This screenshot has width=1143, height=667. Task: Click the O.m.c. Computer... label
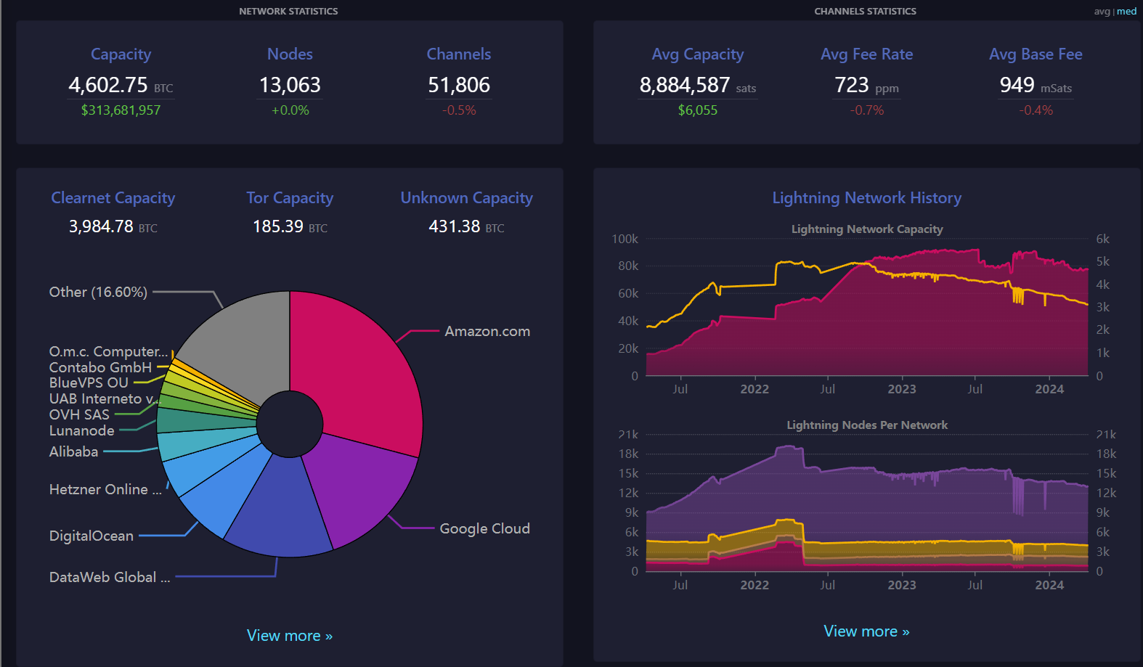[108, 352]
